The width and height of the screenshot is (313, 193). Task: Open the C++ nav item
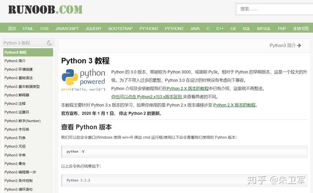click(x=220, y=29)
